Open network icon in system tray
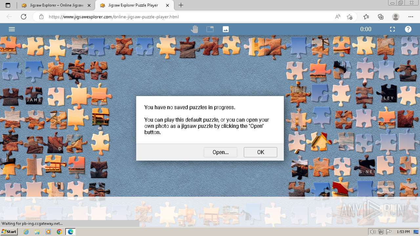 pyautogui.click(x=381, y=232)
